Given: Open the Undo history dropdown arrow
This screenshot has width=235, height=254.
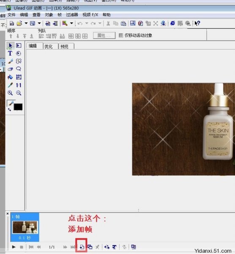Looking at the screenshot, I should (x=87, y=23).
